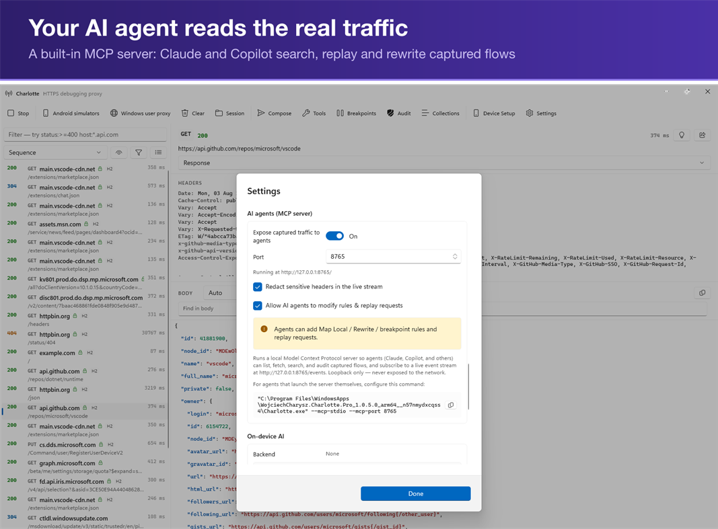The width and height of the screenshot is (718, 529).
Task: Open Device Setup in toolbar
Action: click(x=494, y=114)
